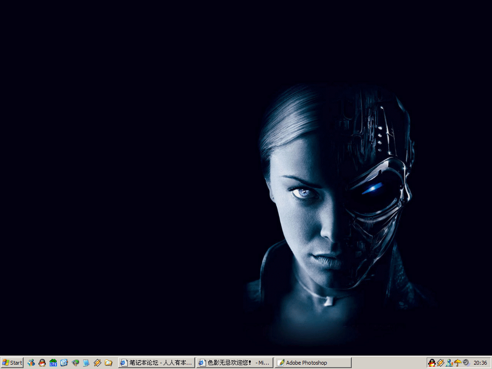This screenshot has height=369, width=492.
Task: Open QQ from the system tray
Action: click(432, 363)
